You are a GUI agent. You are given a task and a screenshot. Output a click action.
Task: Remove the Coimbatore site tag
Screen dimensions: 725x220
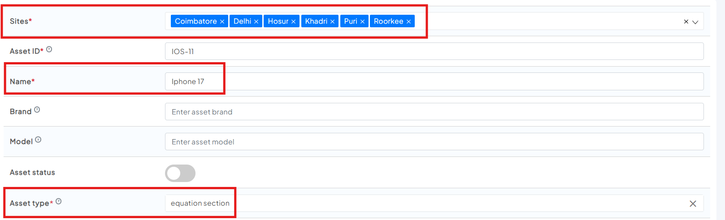(x=222, y=21)
